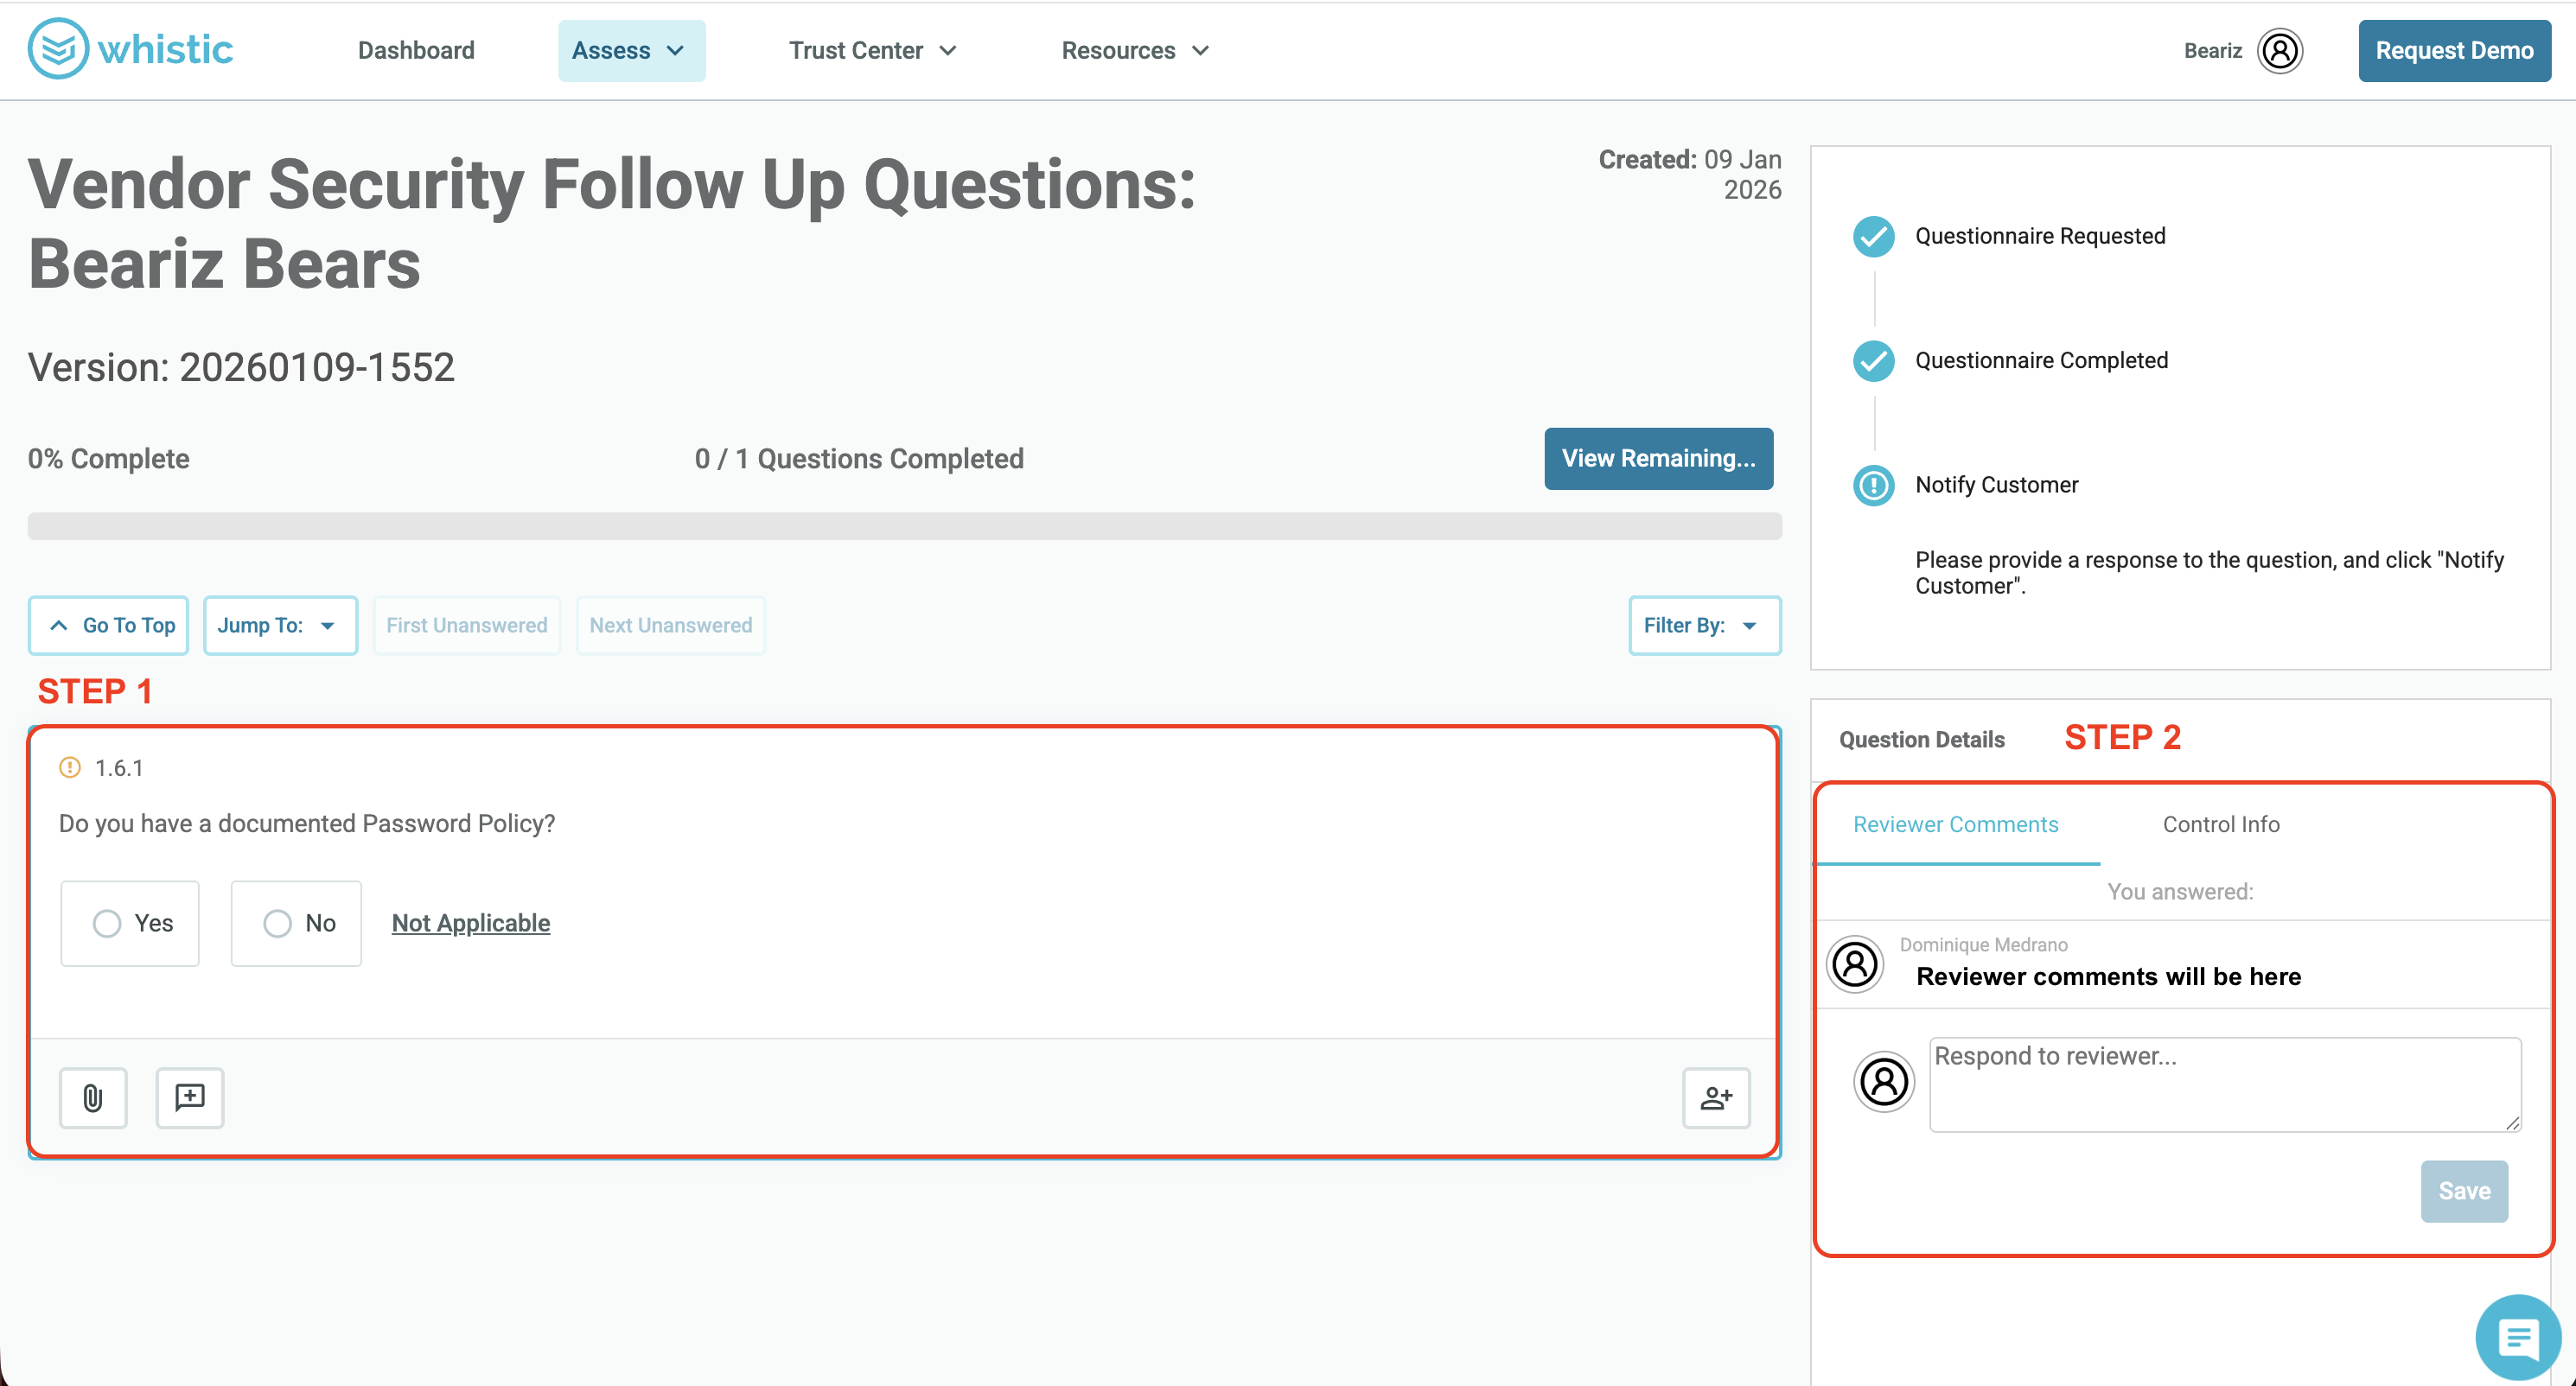The width and height of the screenshot is (2576, 1386).
Task: Click Go To Top button
Action: point(108,626)
